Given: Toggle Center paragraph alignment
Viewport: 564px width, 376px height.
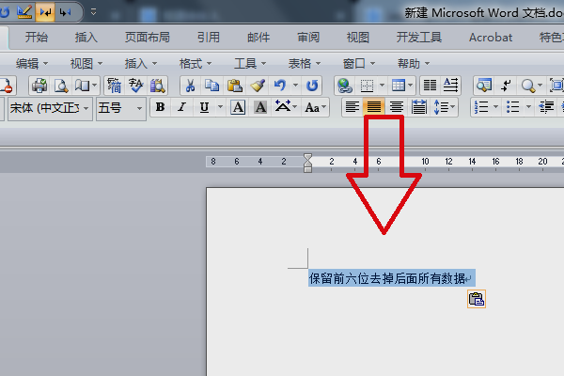Looking at the screenshot, I should pos(397,107).
